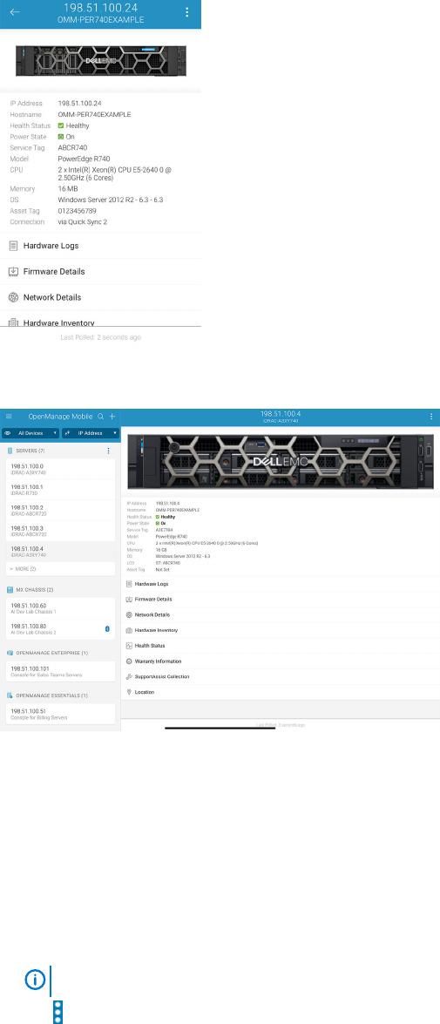Select the '16 MB' memory value

[68, 189]
